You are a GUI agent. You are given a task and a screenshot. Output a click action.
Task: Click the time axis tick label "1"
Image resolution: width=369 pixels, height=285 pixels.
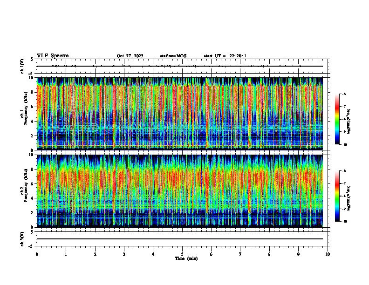(x=66, y=254)
